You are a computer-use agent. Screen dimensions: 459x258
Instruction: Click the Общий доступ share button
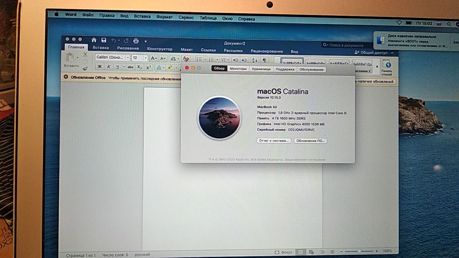click(x=371, y=52)
